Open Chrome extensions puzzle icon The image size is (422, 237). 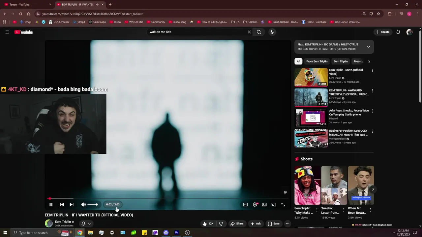coord(390,14)
